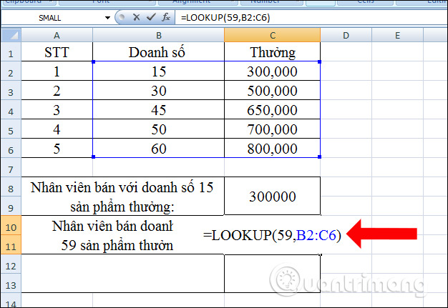Click the Select All corner triangle

[11, 35]
